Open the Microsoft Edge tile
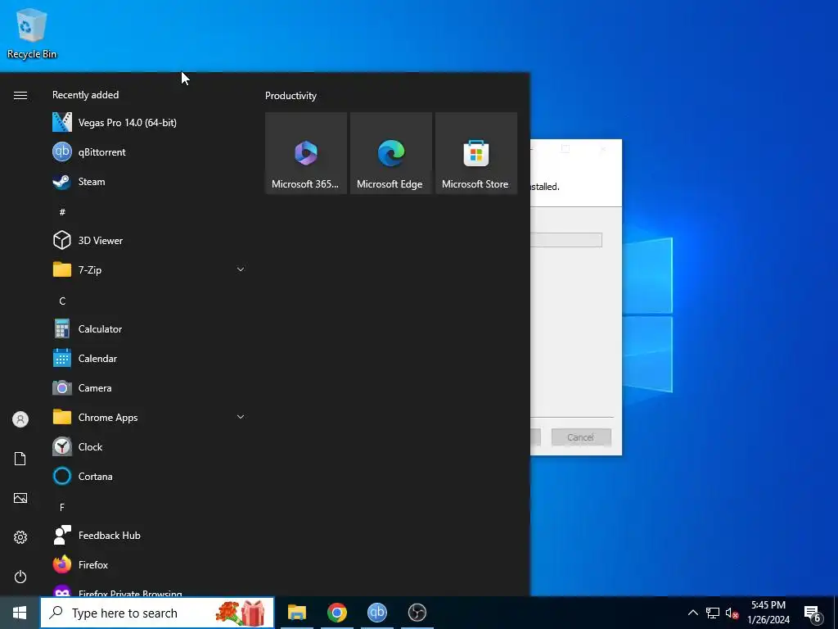838x629 pixels. point(390,153)
